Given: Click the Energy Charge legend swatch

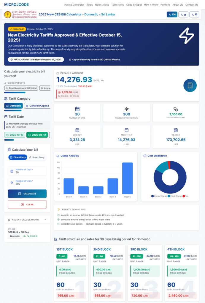Looking at the screenshot, I should 152,196.
